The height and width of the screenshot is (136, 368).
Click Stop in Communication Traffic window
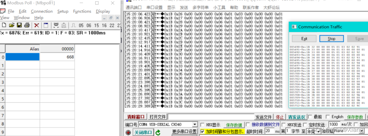332,39
